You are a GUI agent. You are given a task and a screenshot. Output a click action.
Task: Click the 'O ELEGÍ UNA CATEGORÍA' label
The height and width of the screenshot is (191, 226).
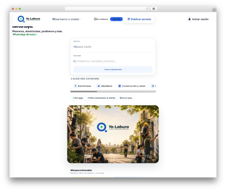85,79
